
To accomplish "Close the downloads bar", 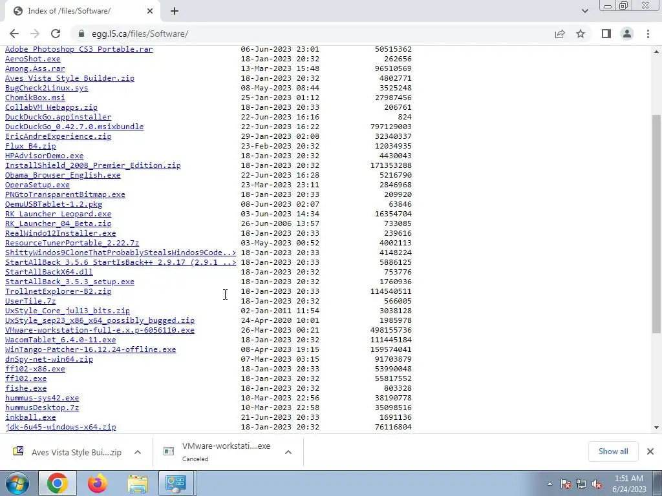I will (x=650, y=451).
